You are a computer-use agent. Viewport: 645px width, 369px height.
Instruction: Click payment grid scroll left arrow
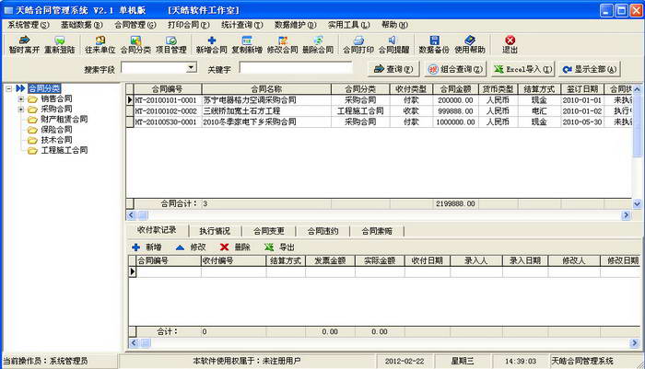[x=134, y=342]
